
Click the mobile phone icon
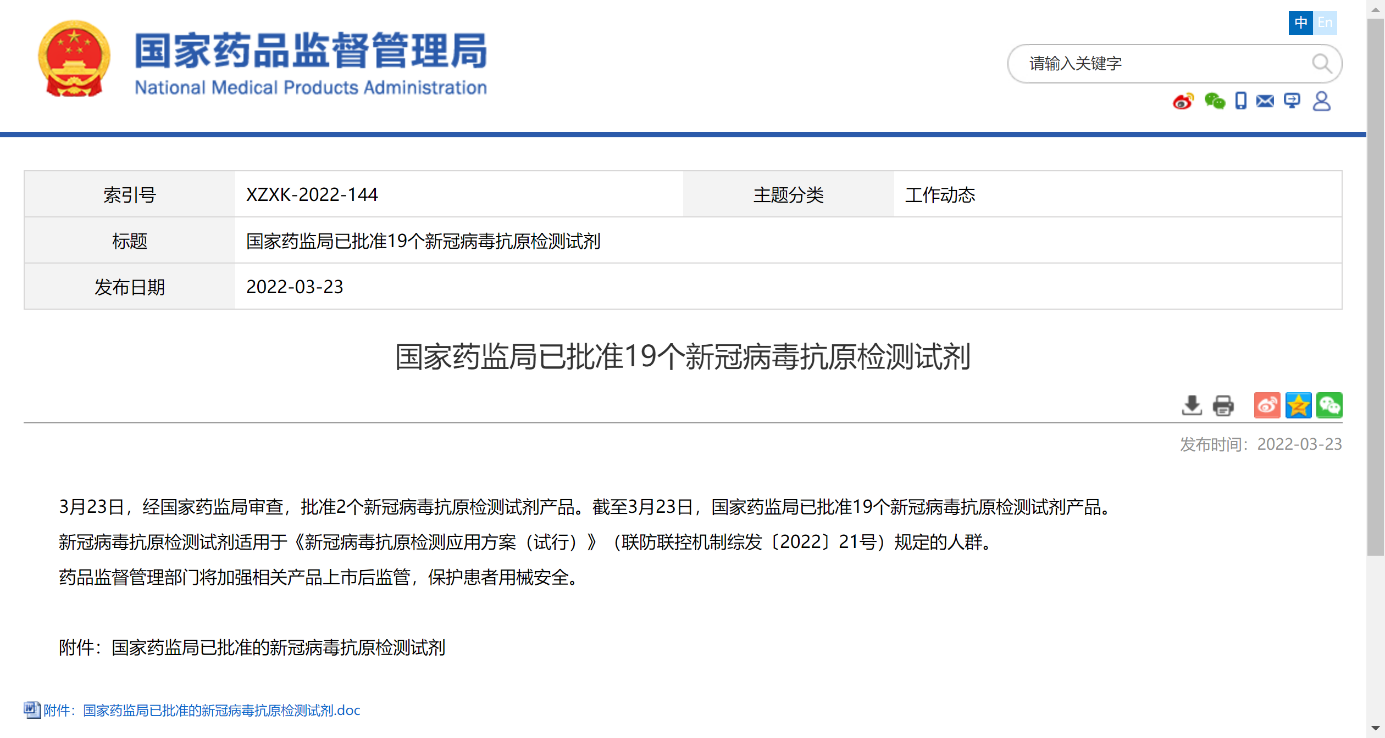1240,101
